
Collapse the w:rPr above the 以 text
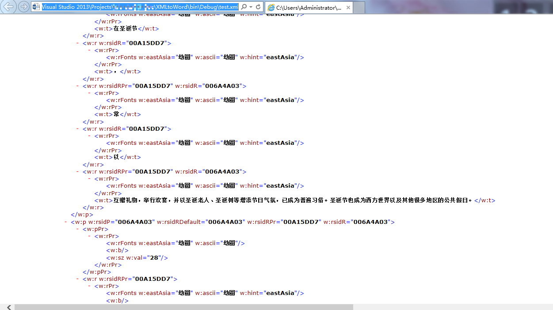[89, 136]
